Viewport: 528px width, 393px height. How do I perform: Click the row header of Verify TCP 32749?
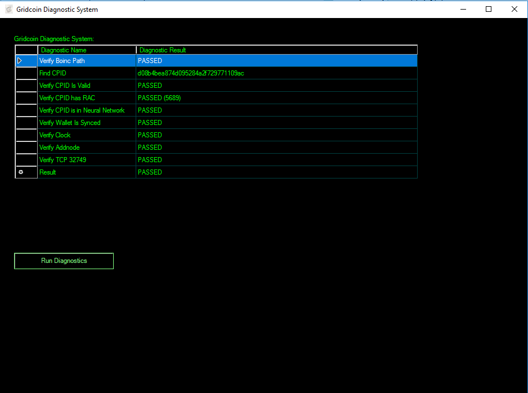tap(26, 160)
